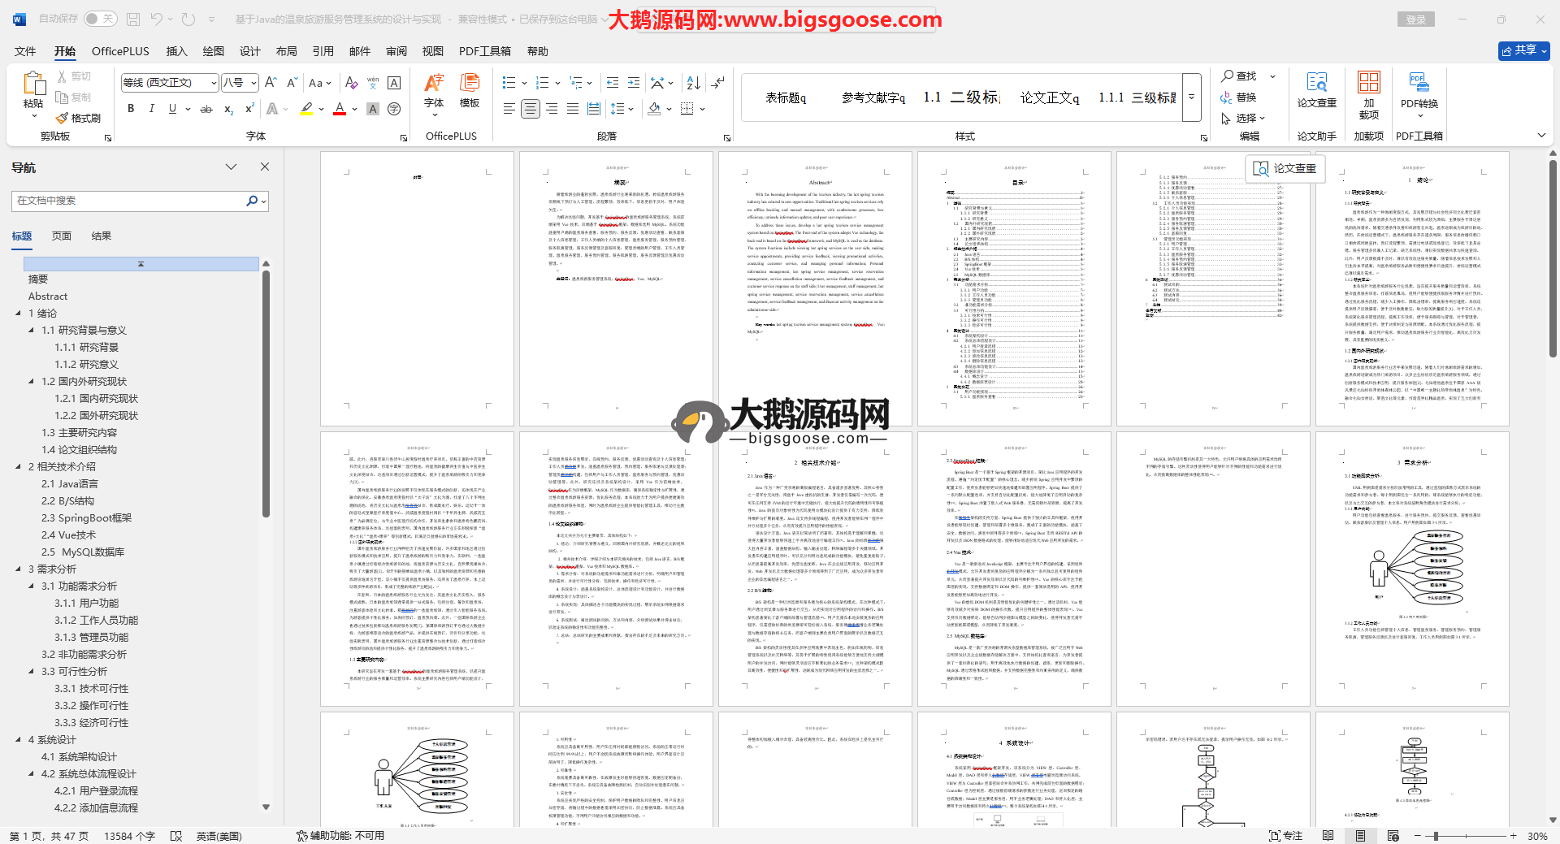Toggle underline formatting

[x=172, y=109]
